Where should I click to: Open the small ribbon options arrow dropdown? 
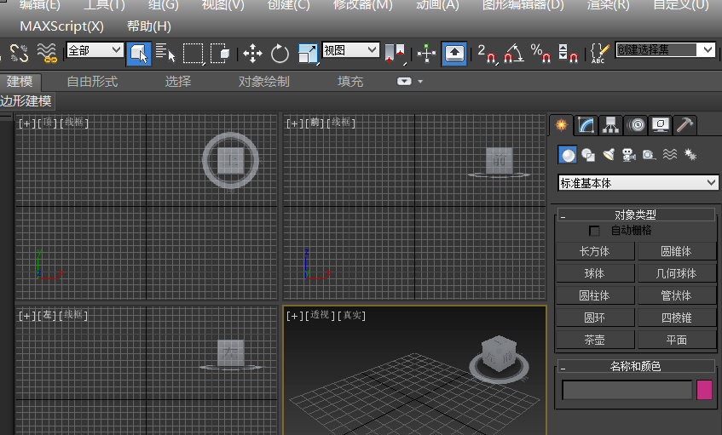coord(420,82)
